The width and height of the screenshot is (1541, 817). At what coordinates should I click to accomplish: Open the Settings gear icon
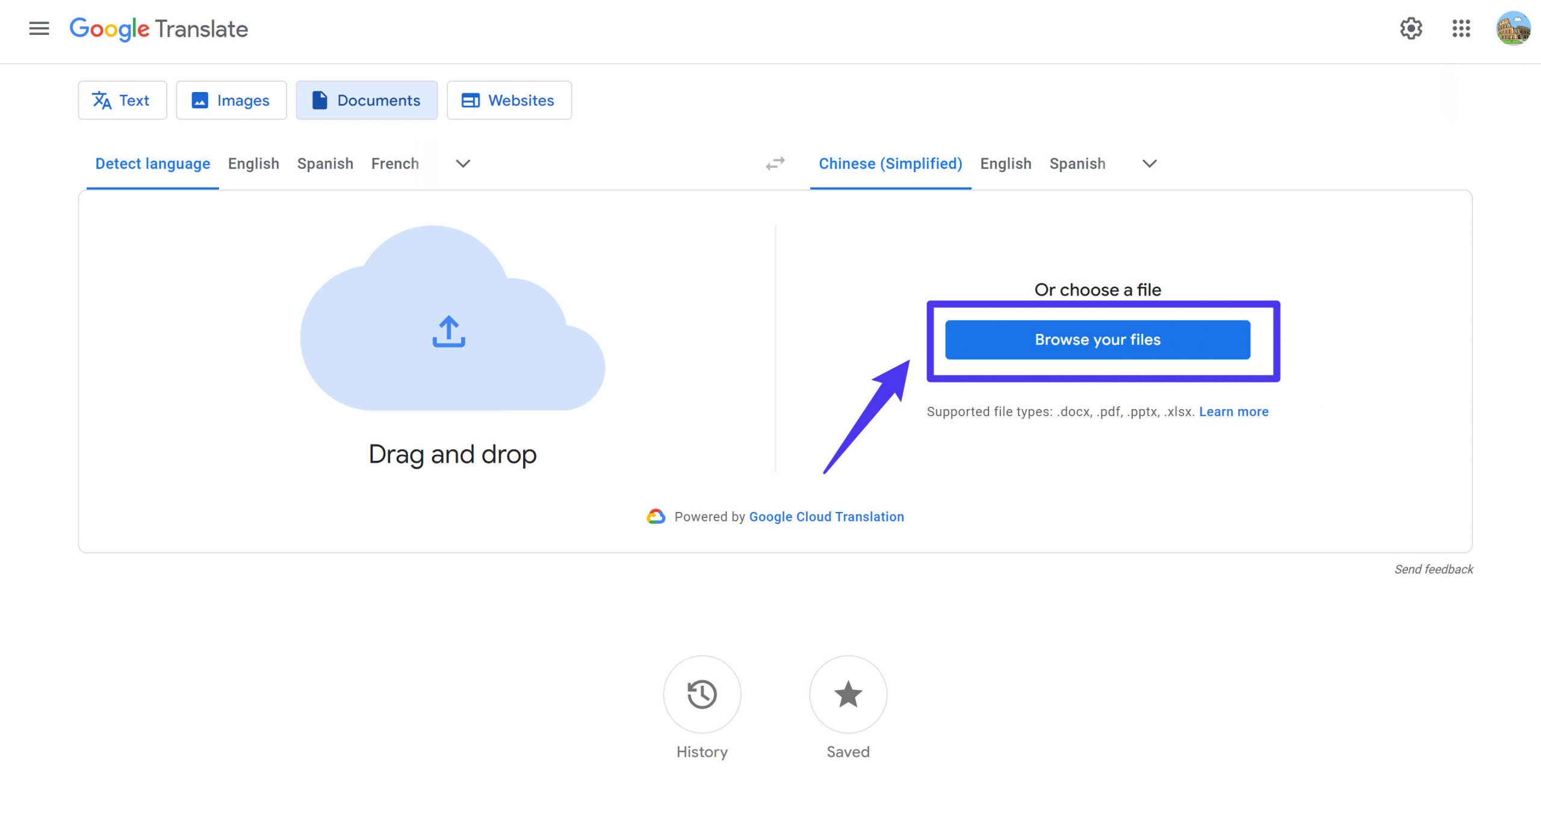click(x=1410, y=28)
